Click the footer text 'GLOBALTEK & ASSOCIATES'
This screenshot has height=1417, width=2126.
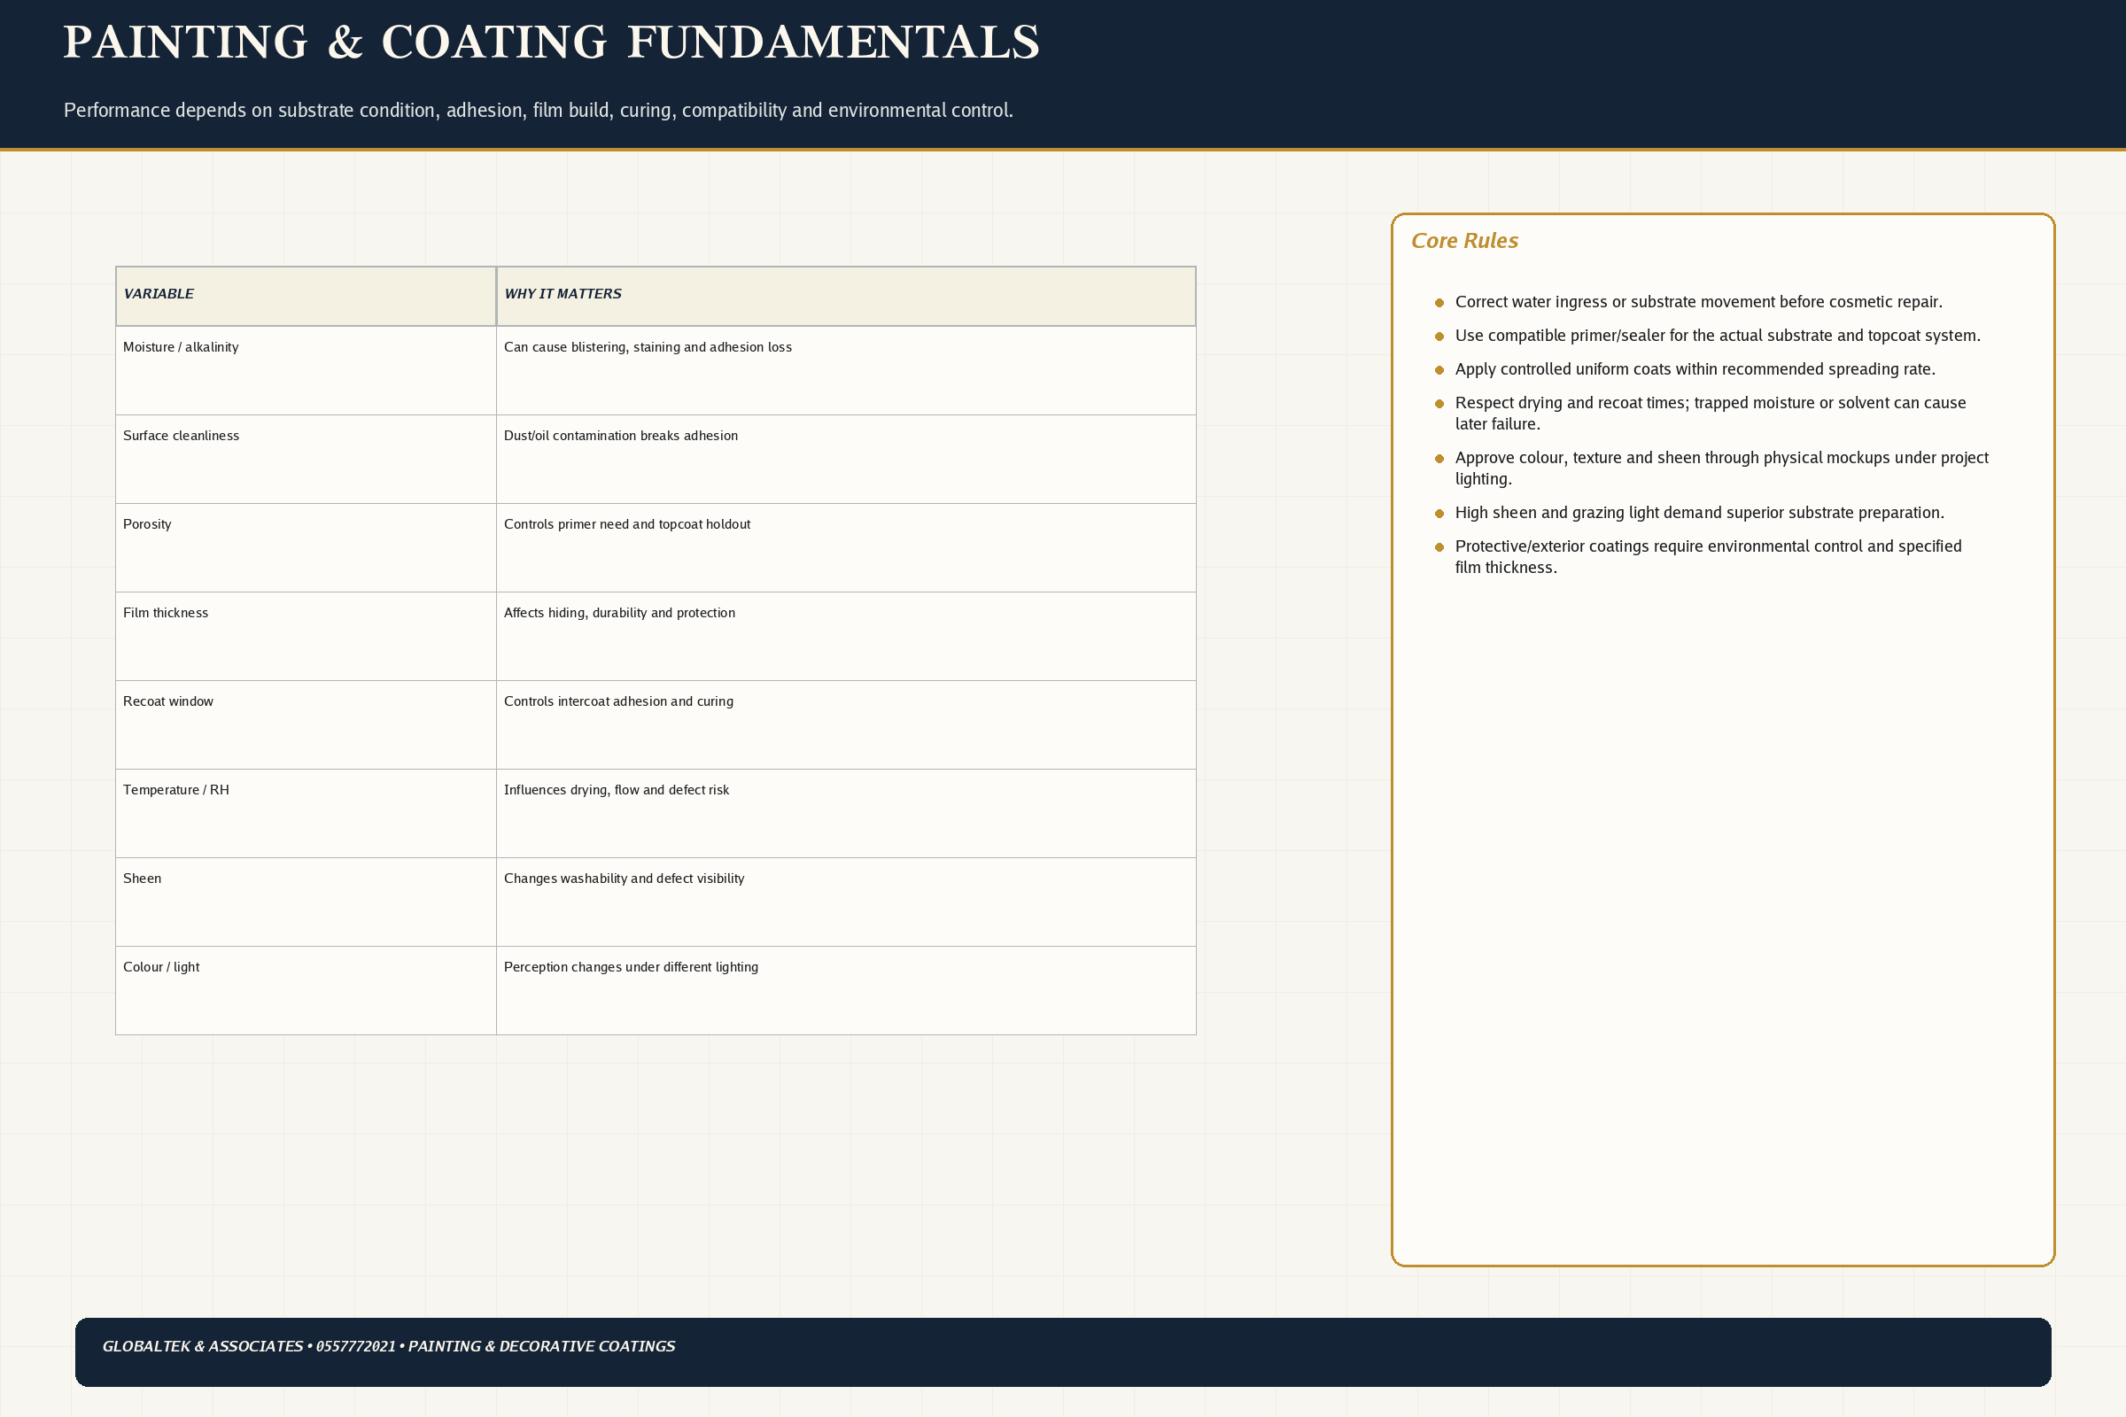click(x=203, y=1346)
